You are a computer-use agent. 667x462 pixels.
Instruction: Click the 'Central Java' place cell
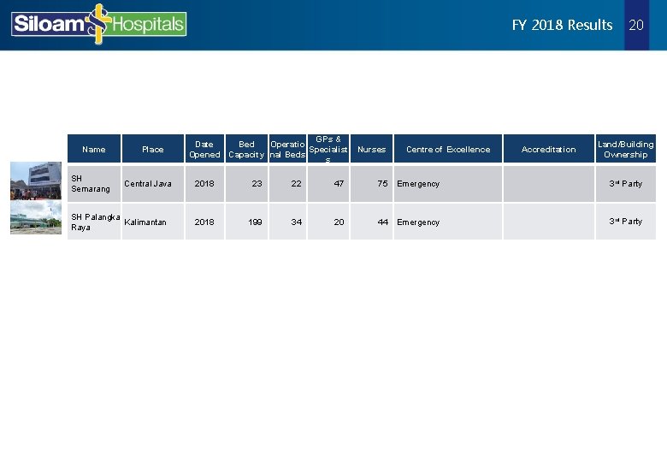[x=153, y=184]
